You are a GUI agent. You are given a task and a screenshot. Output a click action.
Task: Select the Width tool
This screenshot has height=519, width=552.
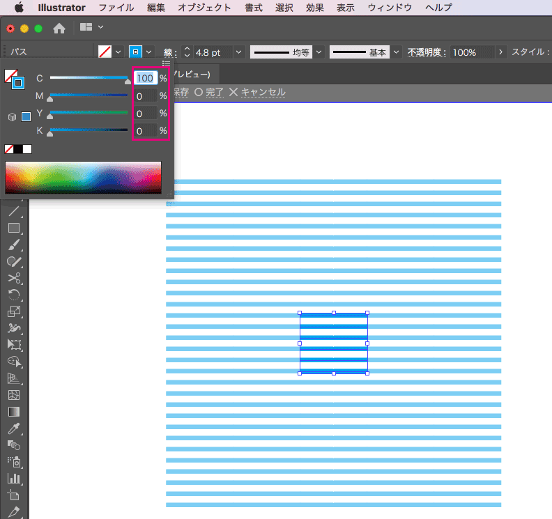click(14, 328)
